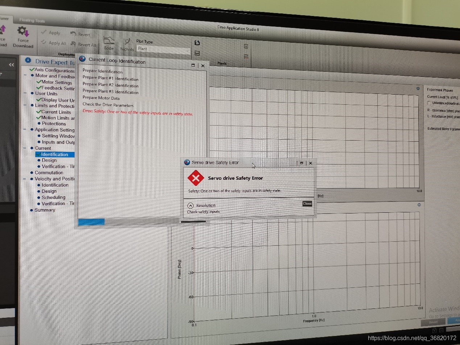460x345 pixels.
Task: Enable the Unbalanced/Vertical checkbox
Action: [429, 104]
